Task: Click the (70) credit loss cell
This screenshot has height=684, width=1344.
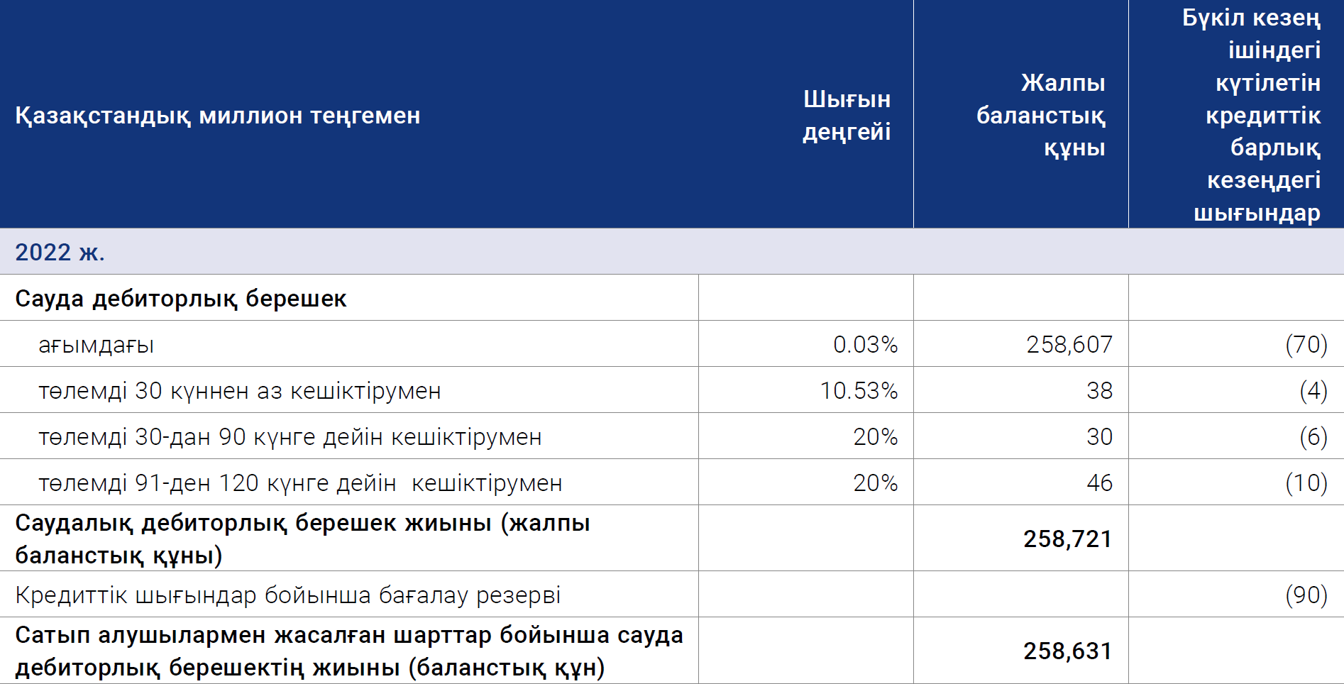Action: tap(1306, 345)
